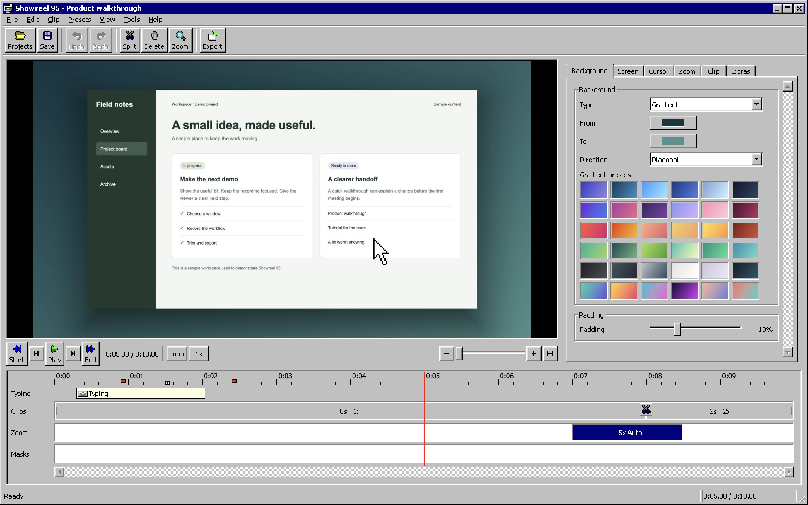The height and width of the screenshot is (505, 808).
Task: Select the 1.5x Auto zoom block
Action: (x=627, y=433)
